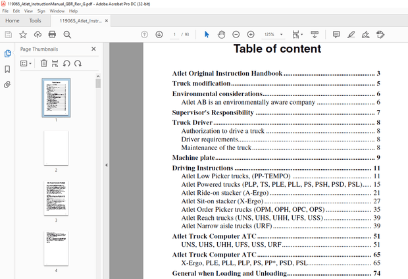408x279 pixels.
Task: Open the Attachments paperclip panel
Action: click(x=7, y=84)
